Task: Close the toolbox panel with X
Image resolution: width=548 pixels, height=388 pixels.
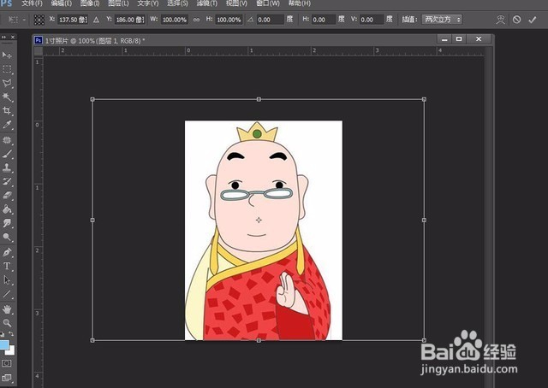Action: [x=13, y=37]
